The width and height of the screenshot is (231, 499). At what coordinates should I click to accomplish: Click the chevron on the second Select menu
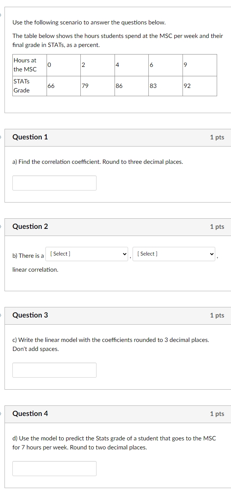coord(212,254)
